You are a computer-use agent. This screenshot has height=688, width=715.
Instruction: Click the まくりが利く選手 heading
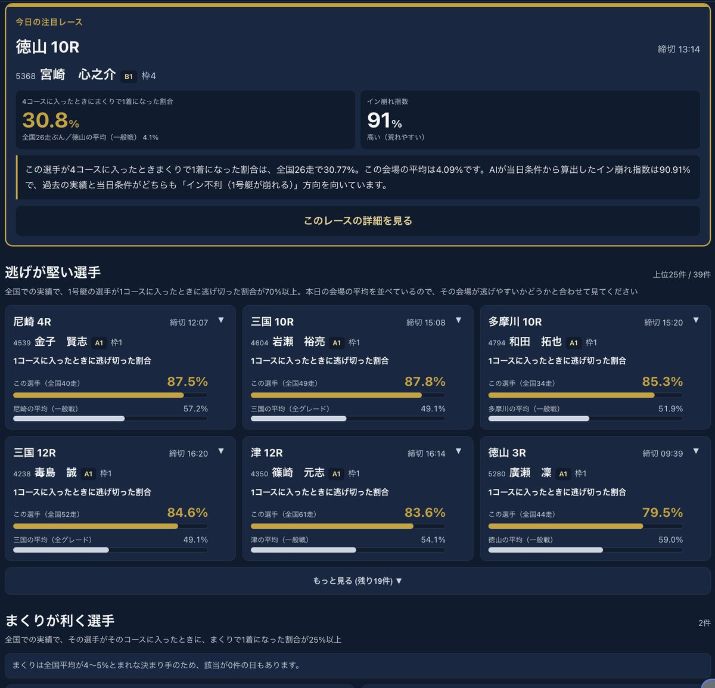(60, 621)
